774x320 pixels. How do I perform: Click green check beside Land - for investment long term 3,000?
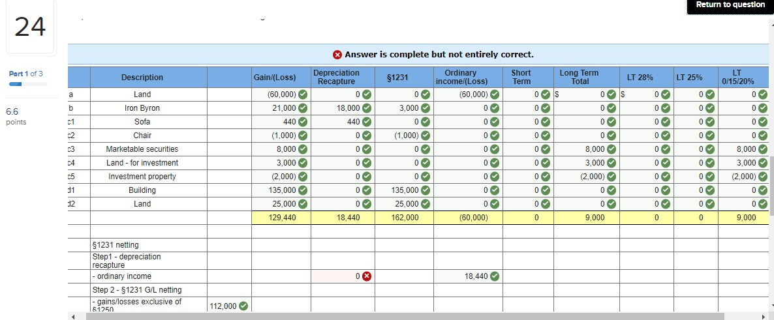(611, 163)
